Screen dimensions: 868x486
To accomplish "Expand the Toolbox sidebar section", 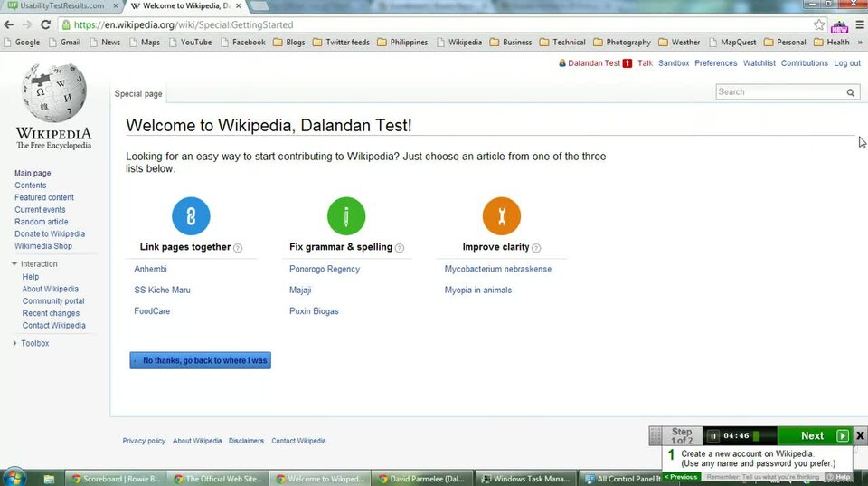I will point(14,343).
